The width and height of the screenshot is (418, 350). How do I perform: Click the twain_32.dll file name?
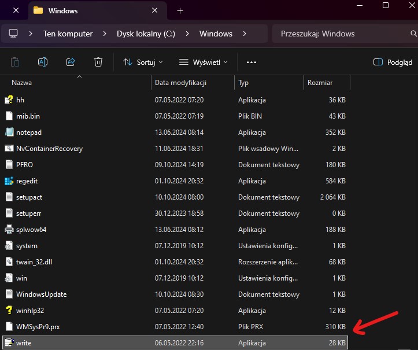(x=34, y=261)
